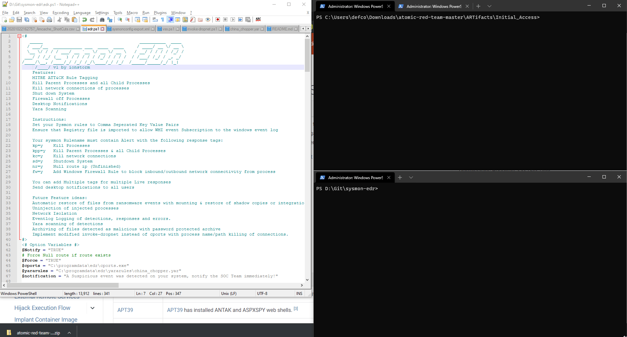Viewport: 627px width, 337px height.
Task: Click the Playback macro icon
Action: tap(233, 20)
